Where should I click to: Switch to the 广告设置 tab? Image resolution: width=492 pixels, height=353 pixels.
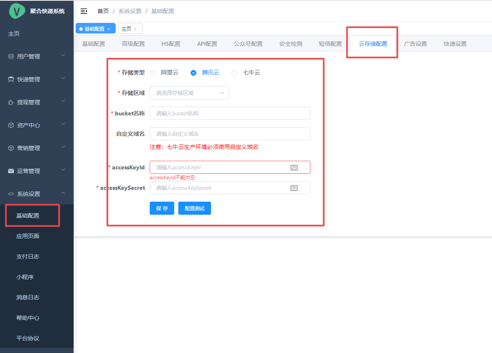[416, 44]
